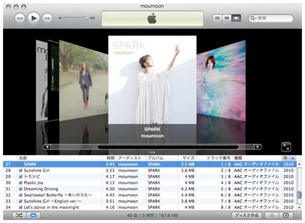Select the pink and blue album cover on the right
This screenshot has height=223, width=305.
[x=221, y=80]
